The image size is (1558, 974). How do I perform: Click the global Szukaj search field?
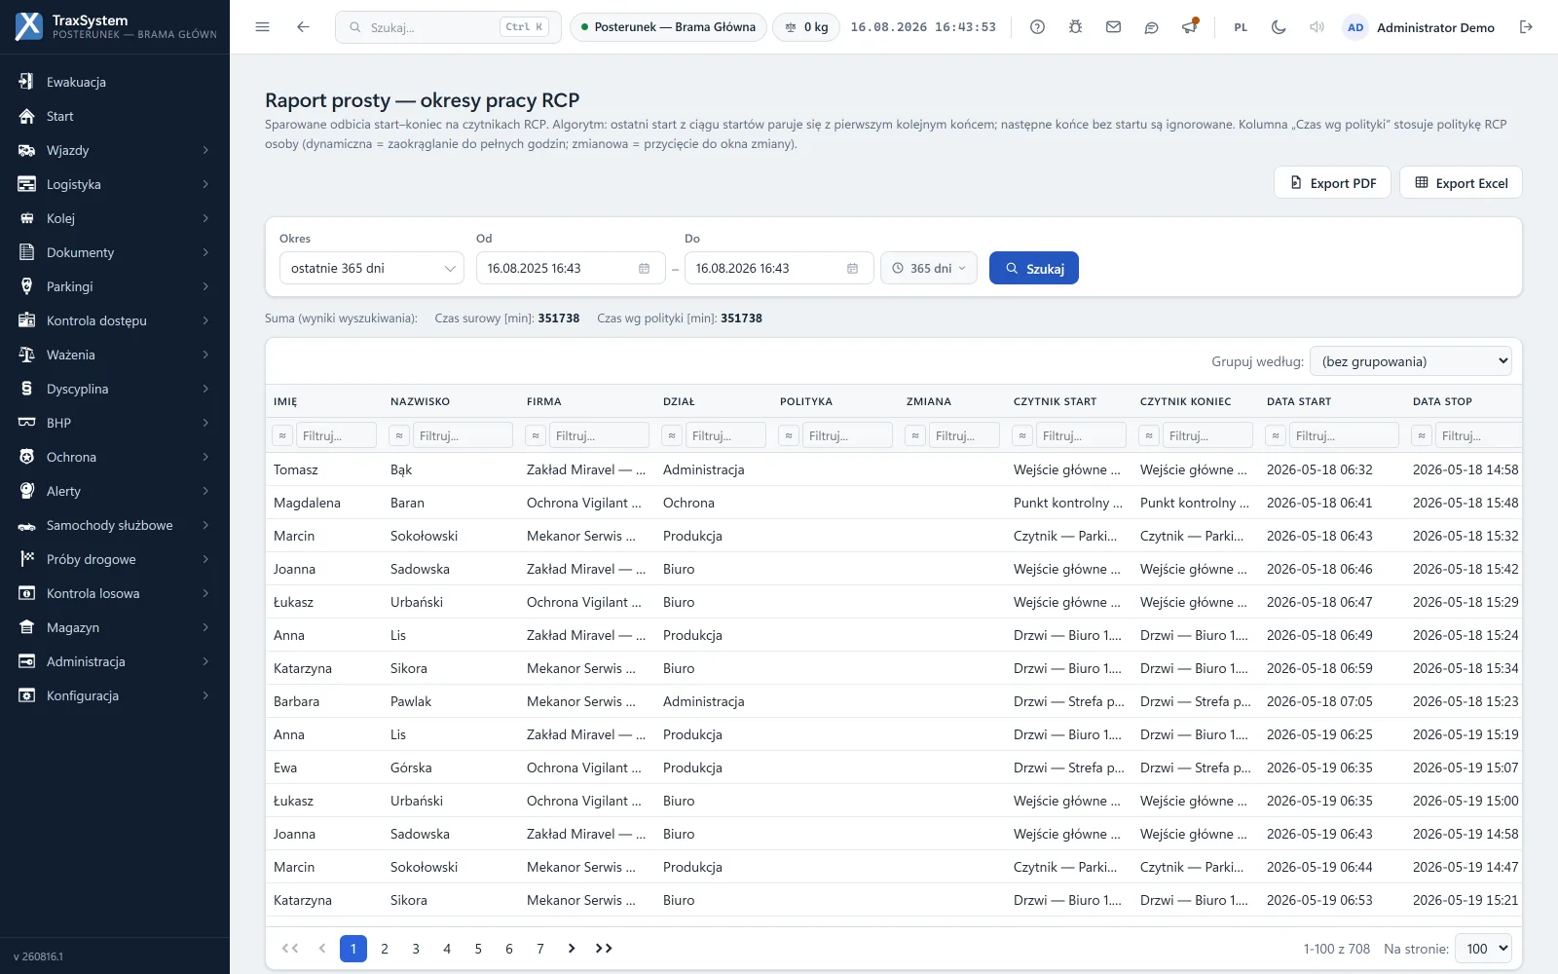pyautogui.click(x=448, y=27)
